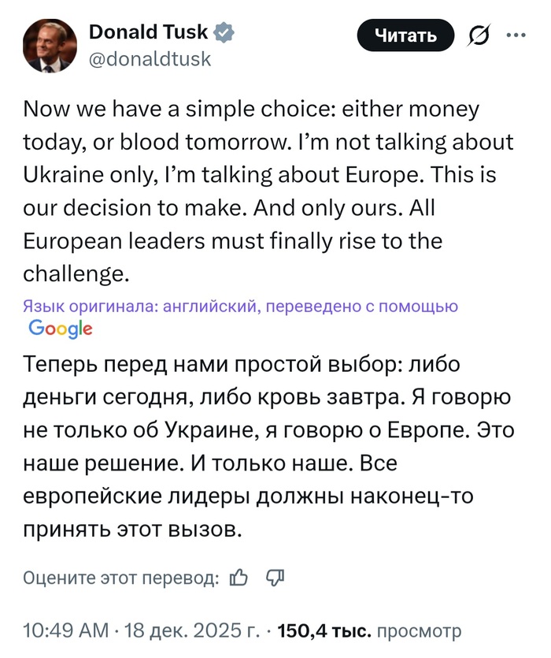The height and width of the screenshot is (658, 551).
Task: Click the 150,4 тыс. view count
Action: 323,630
